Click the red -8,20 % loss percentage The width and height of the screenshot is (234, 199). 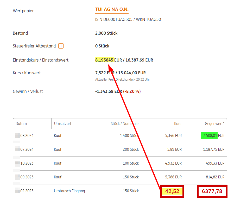pyautogui.click(x=132, y=92)
